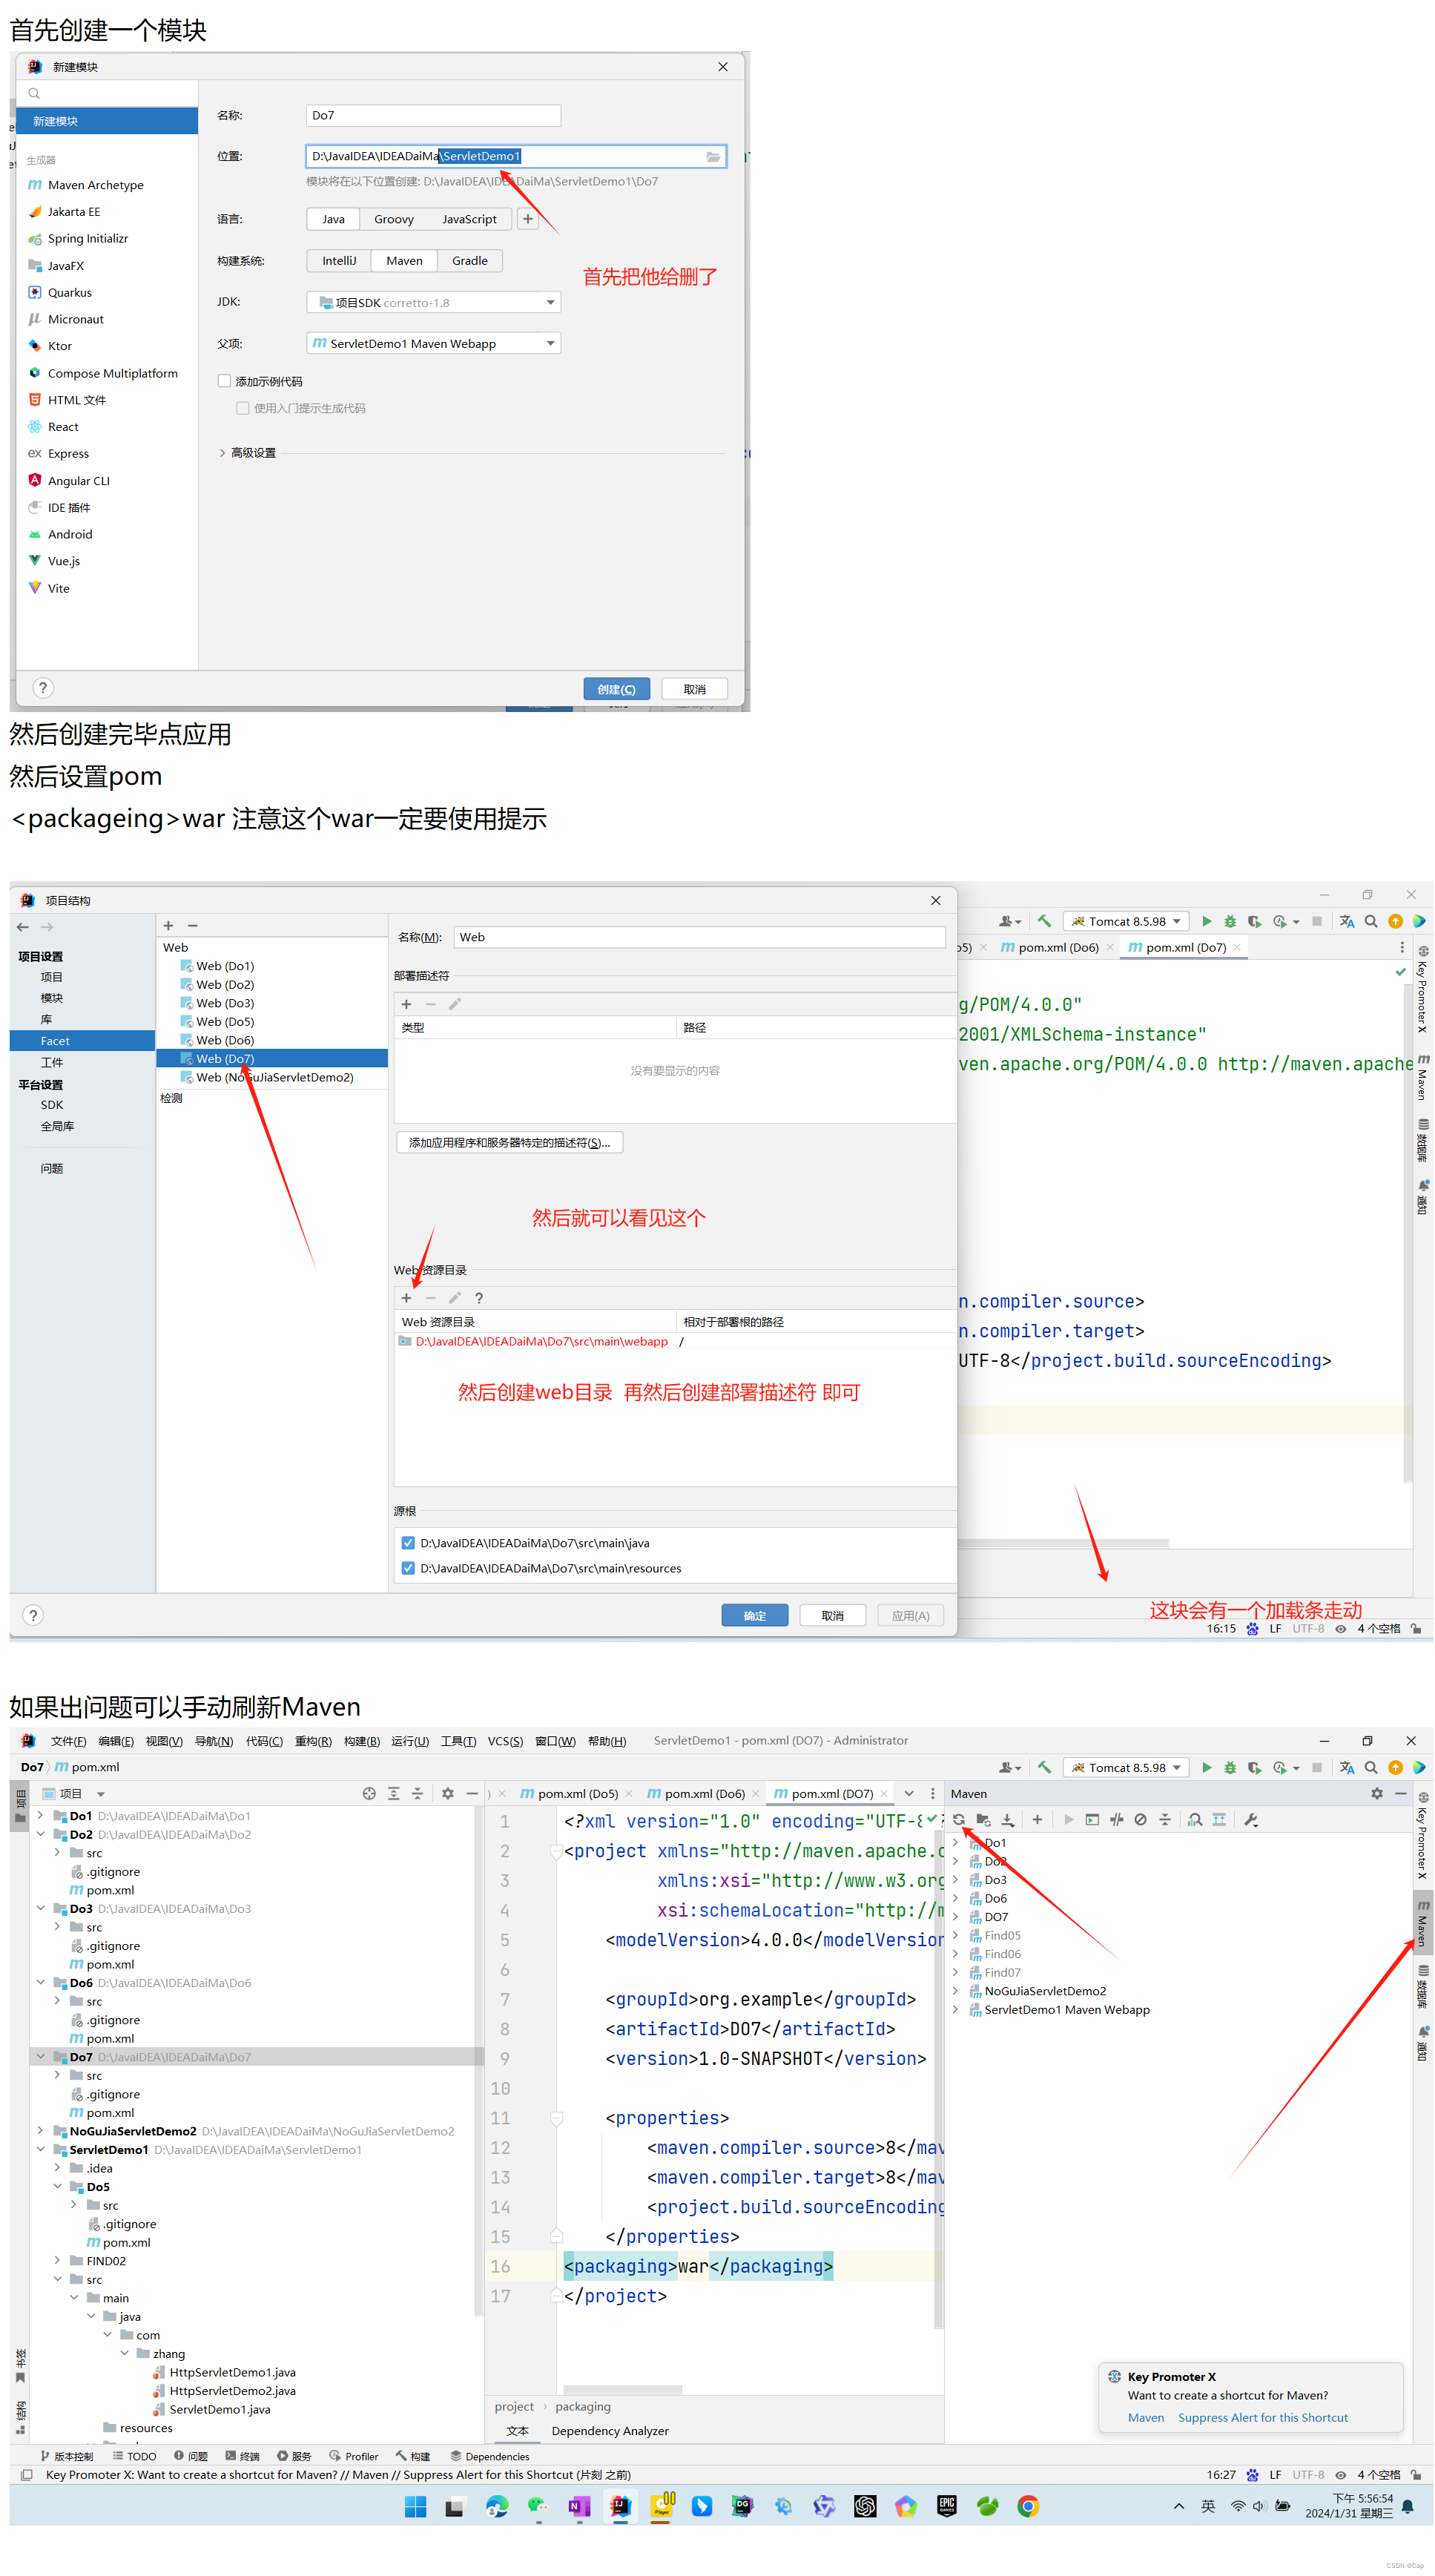Run Tomcat with the green play icon in bottom IDE
This screenshot has width=1435, height=2576.
1206,1768
